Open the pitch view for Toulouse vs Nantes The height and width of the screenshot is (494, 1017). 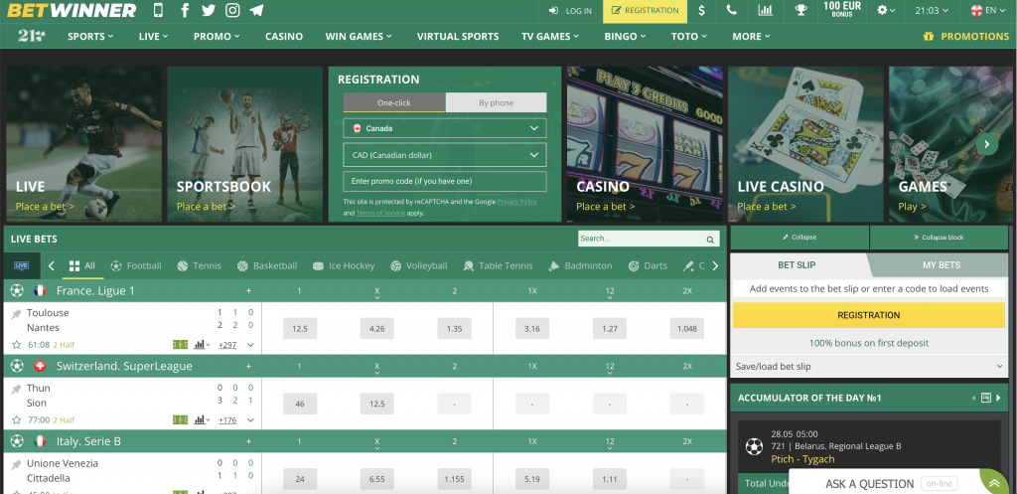coord(181,345)
